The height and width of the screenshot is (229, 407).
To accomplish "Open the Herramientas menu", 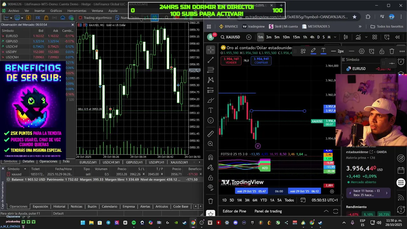I will [x=77, y=10].
